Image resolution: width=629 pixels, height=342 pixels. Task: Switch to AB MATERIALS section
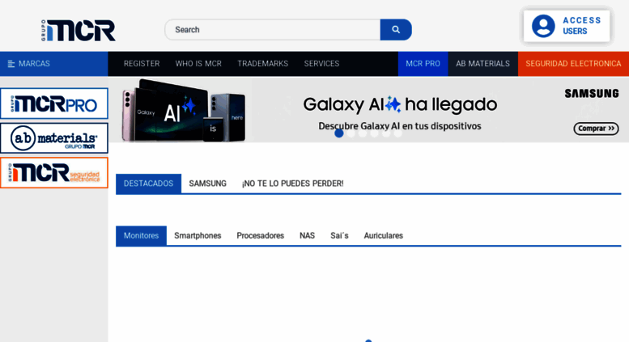[x=483, y=64]
